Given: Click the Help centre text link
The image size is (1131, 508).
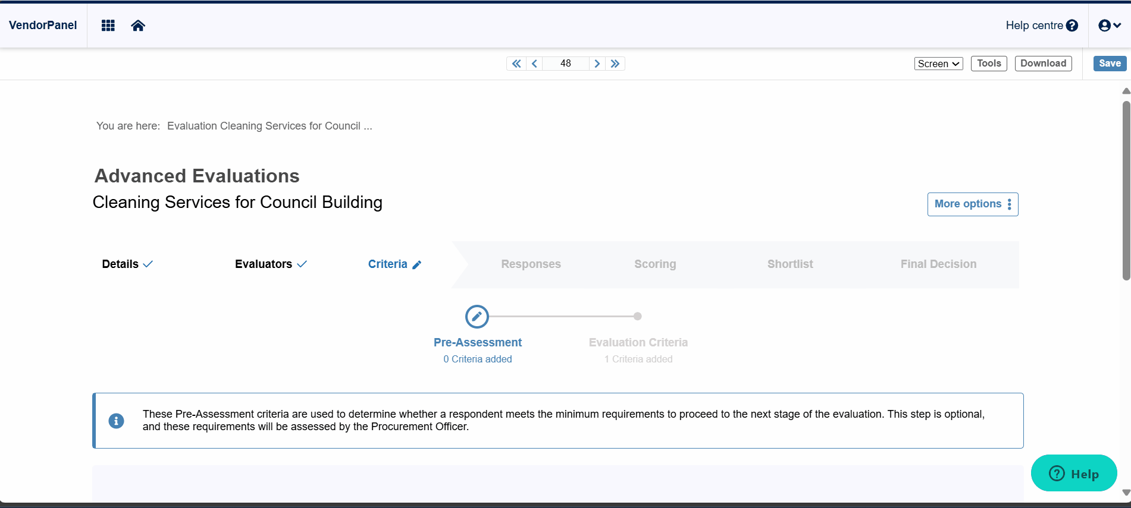Looking at the screenshot, I should (x=1034, y=26).
